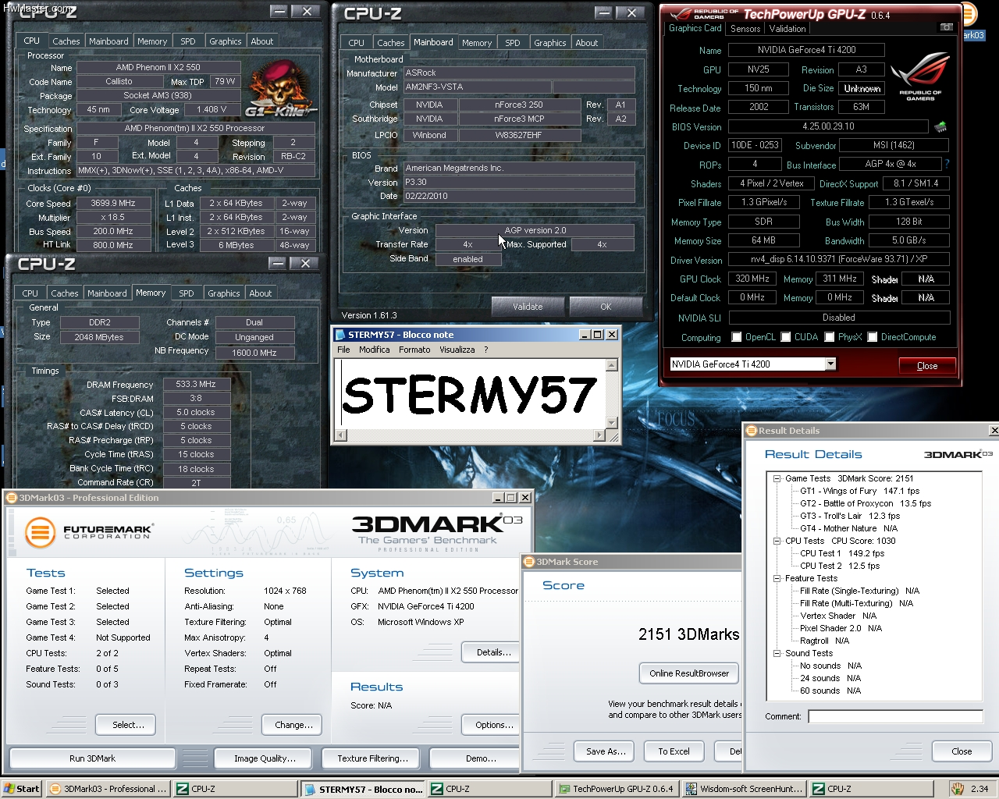
Task: Click the Texture Filtering button in 3DMark03
Action: [372, 758]
